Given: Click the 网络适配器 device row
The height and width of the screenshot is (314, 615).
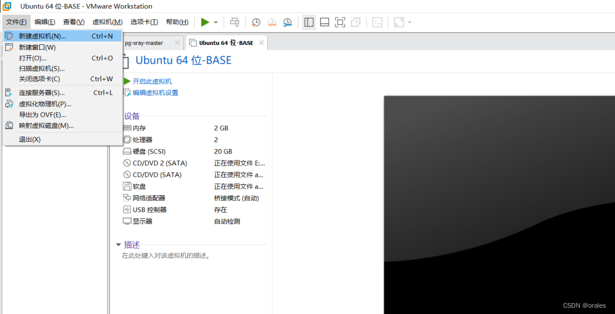Looking at the screenshot, I should (195, 199).
